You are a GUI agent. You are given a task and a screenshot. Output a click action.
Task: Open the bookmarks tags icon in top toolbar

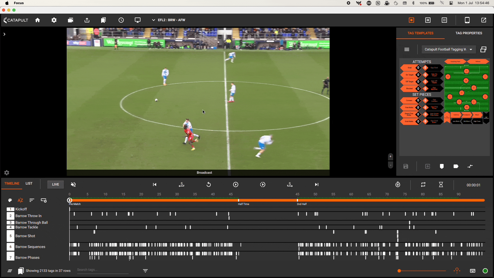(x=103, y=20)
